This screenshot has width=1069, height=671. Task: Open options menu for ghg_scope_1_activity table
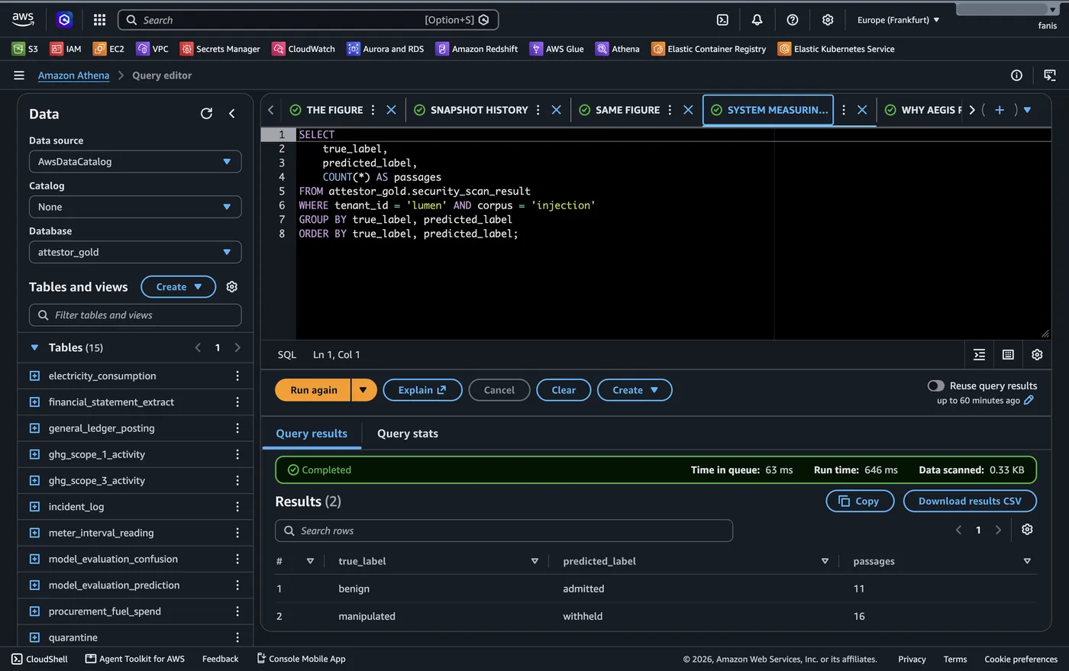[237, 454]
